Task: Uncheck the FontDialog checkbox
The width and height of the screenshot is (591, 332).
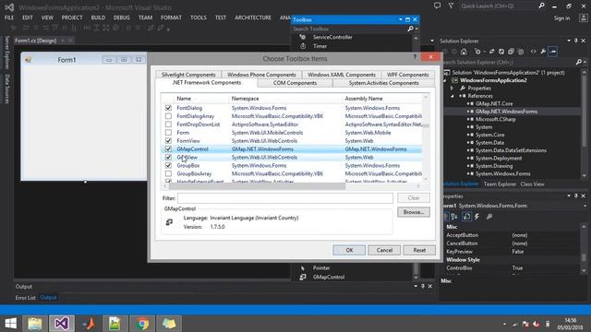Action: (x=168, y=108)
